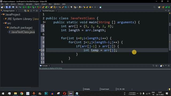Screen dimensions: 171x96
Task: Click the Debug bug icon
Action: pyautogui.click(x=24, y=7)
